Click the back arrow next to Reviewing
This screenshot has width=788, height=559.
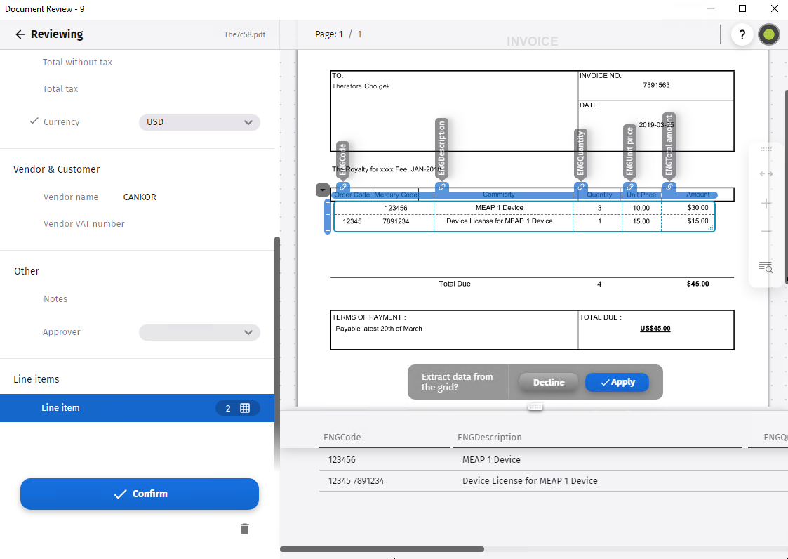[20, 34]
